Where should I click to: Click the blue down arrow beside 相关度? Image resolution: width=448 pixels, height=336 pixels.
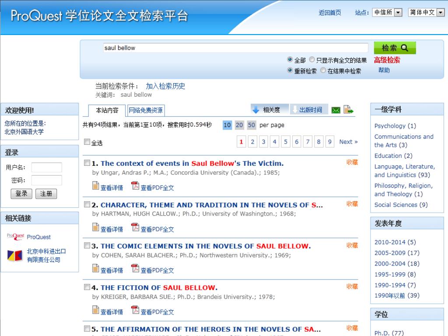(x=255, y=109)
